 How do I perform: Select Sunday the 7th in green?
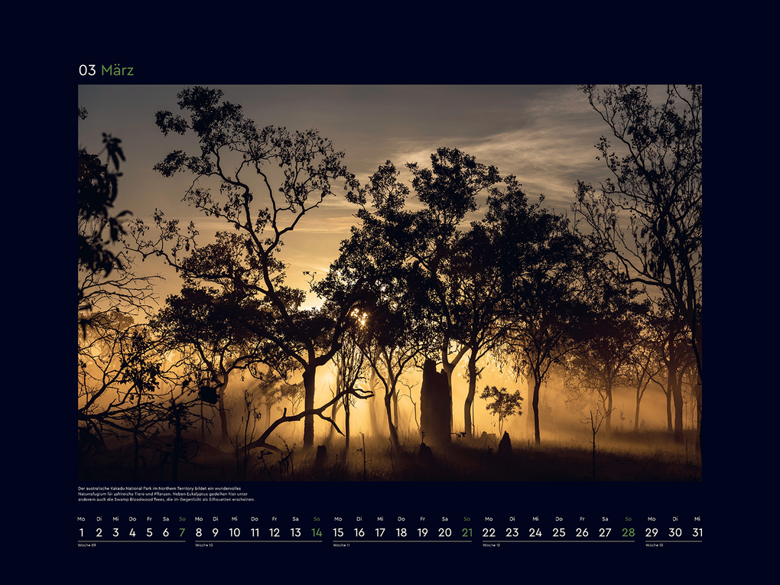click(x=181, y=532)
